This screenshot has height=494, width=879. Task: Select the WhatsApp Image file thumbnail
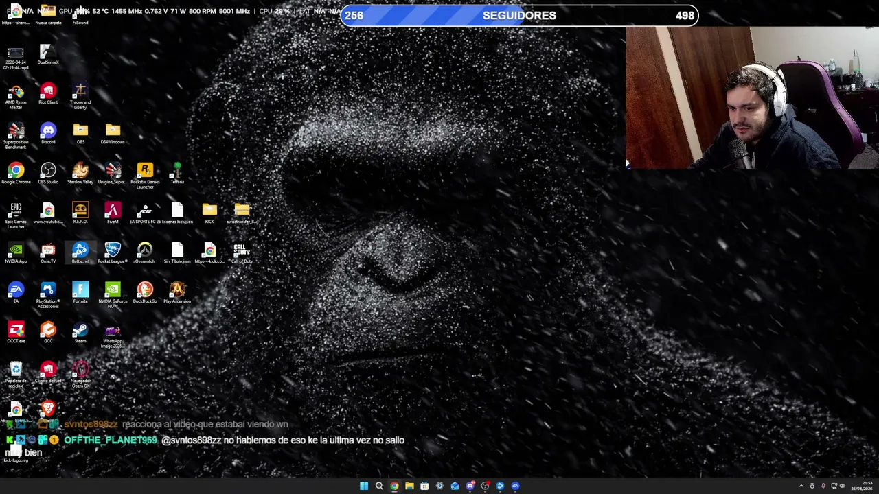113,336
